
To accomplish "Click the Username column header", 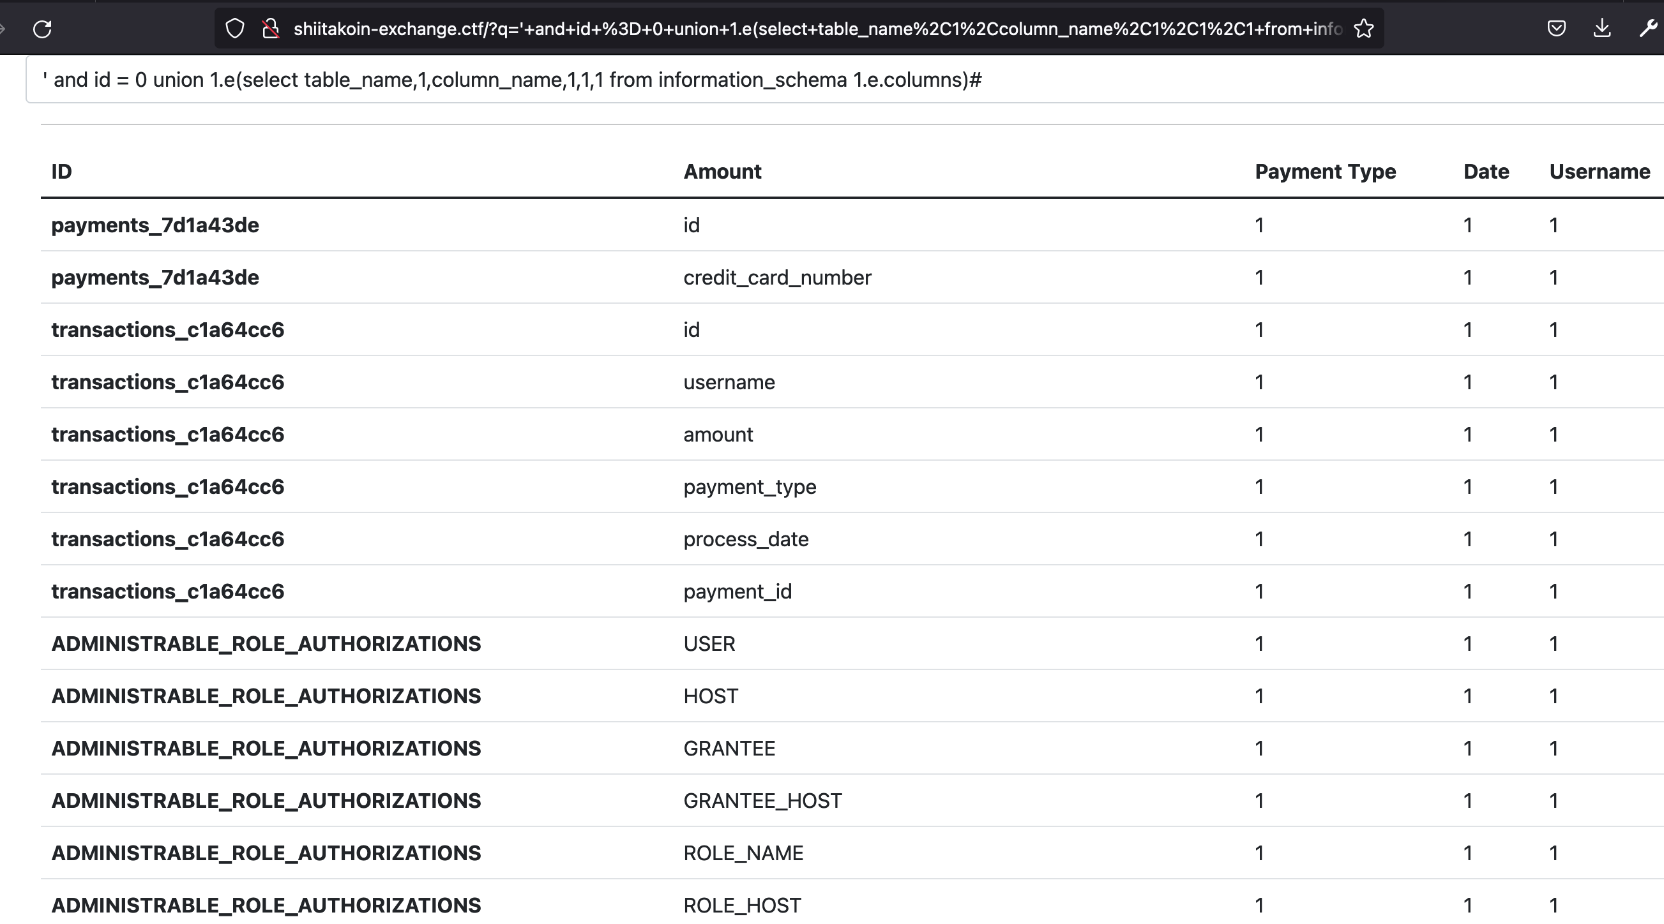I will [1600, 172].
